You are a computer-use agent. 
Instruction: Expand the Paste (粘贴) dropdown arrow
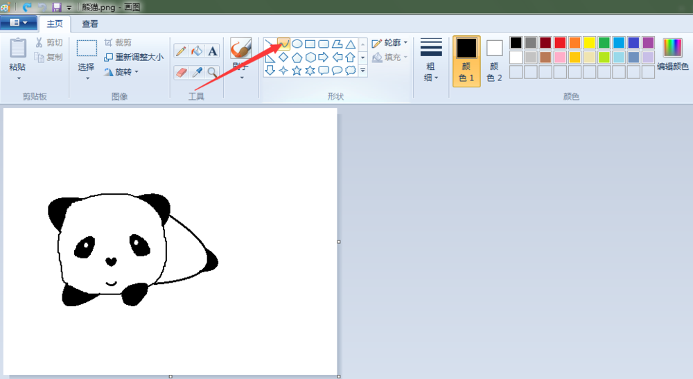coord(19,78)
